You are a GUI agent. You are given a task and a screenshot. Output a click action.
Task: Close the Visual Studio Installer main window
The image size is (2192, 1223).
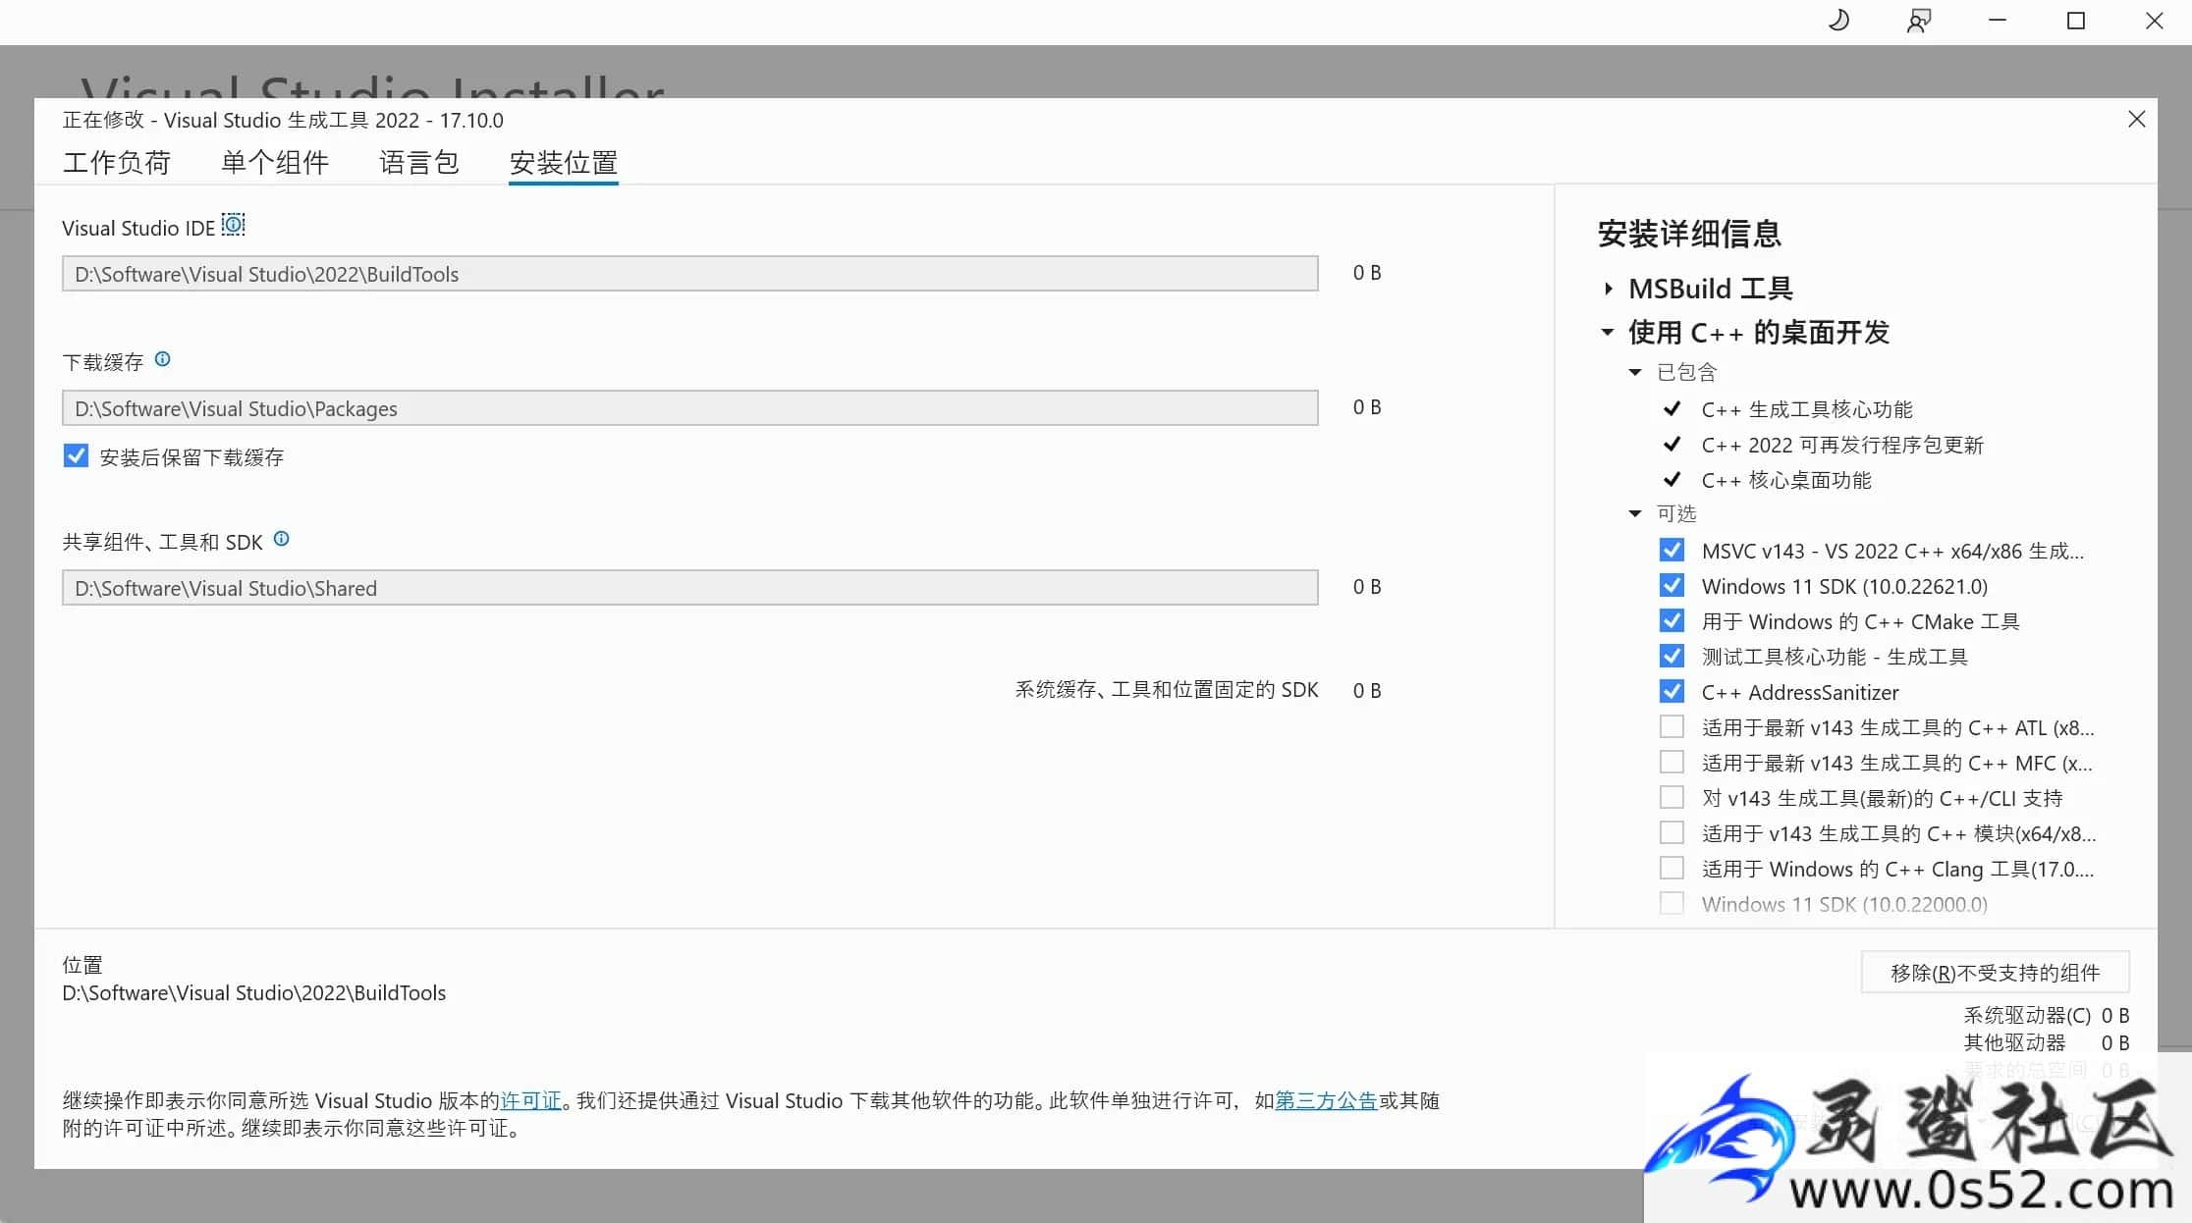coord(2154,21)
